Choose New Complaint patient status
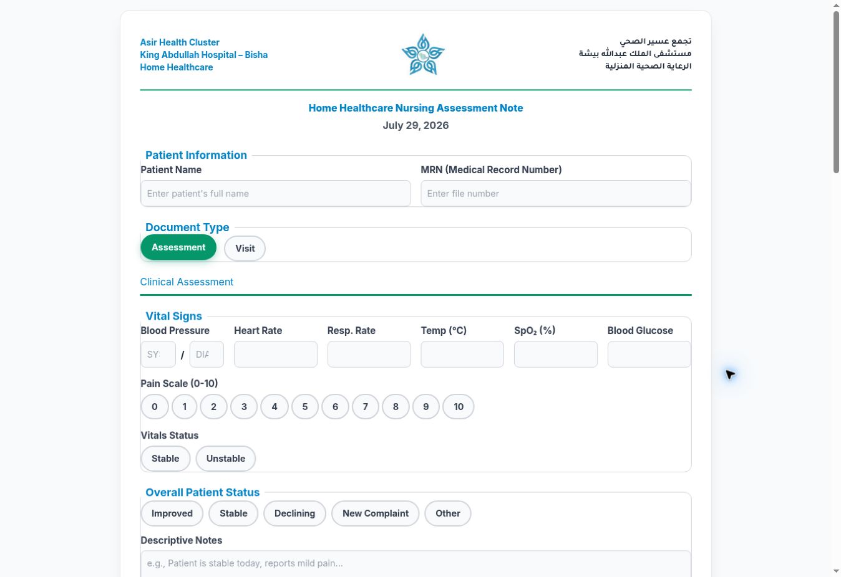Screen dimensions: 841x577 pyautogui.click(x=376, y=513)
